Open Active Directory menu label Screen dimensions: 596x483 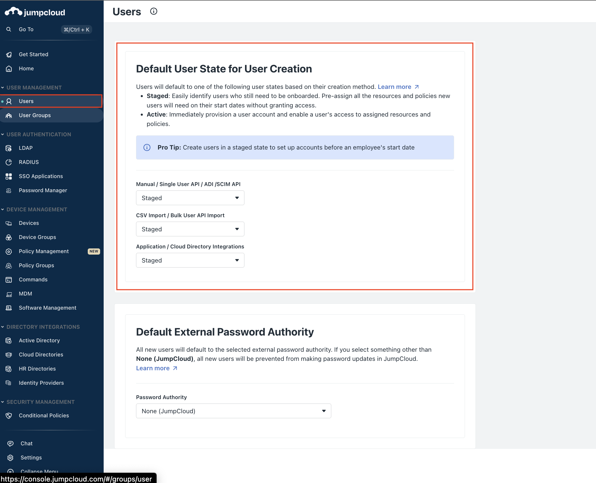point(39,341)
